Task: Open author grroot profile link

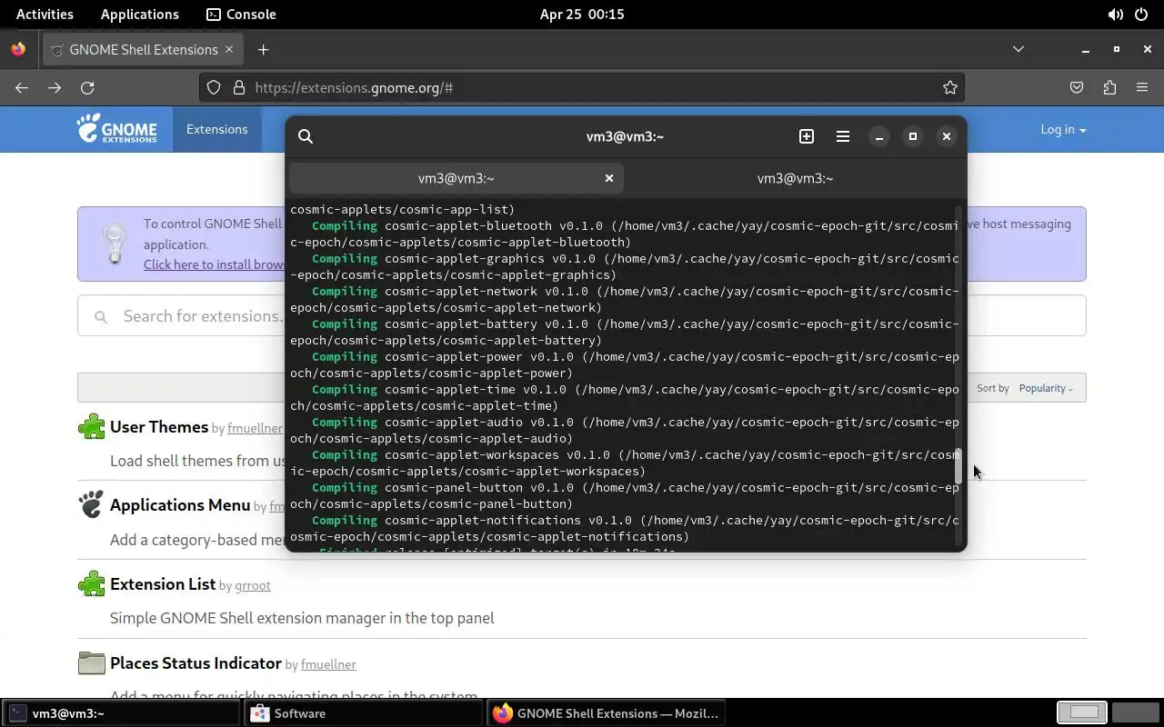Action: (x=253, y=585)
